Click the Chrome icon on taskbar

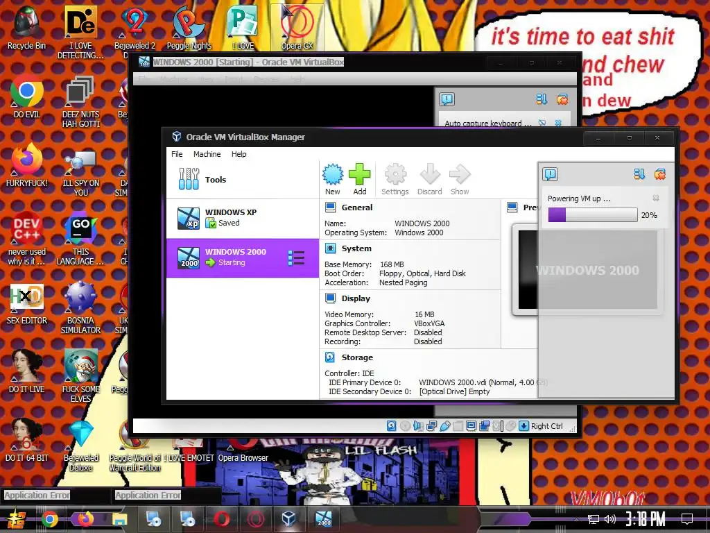(50, 519)
